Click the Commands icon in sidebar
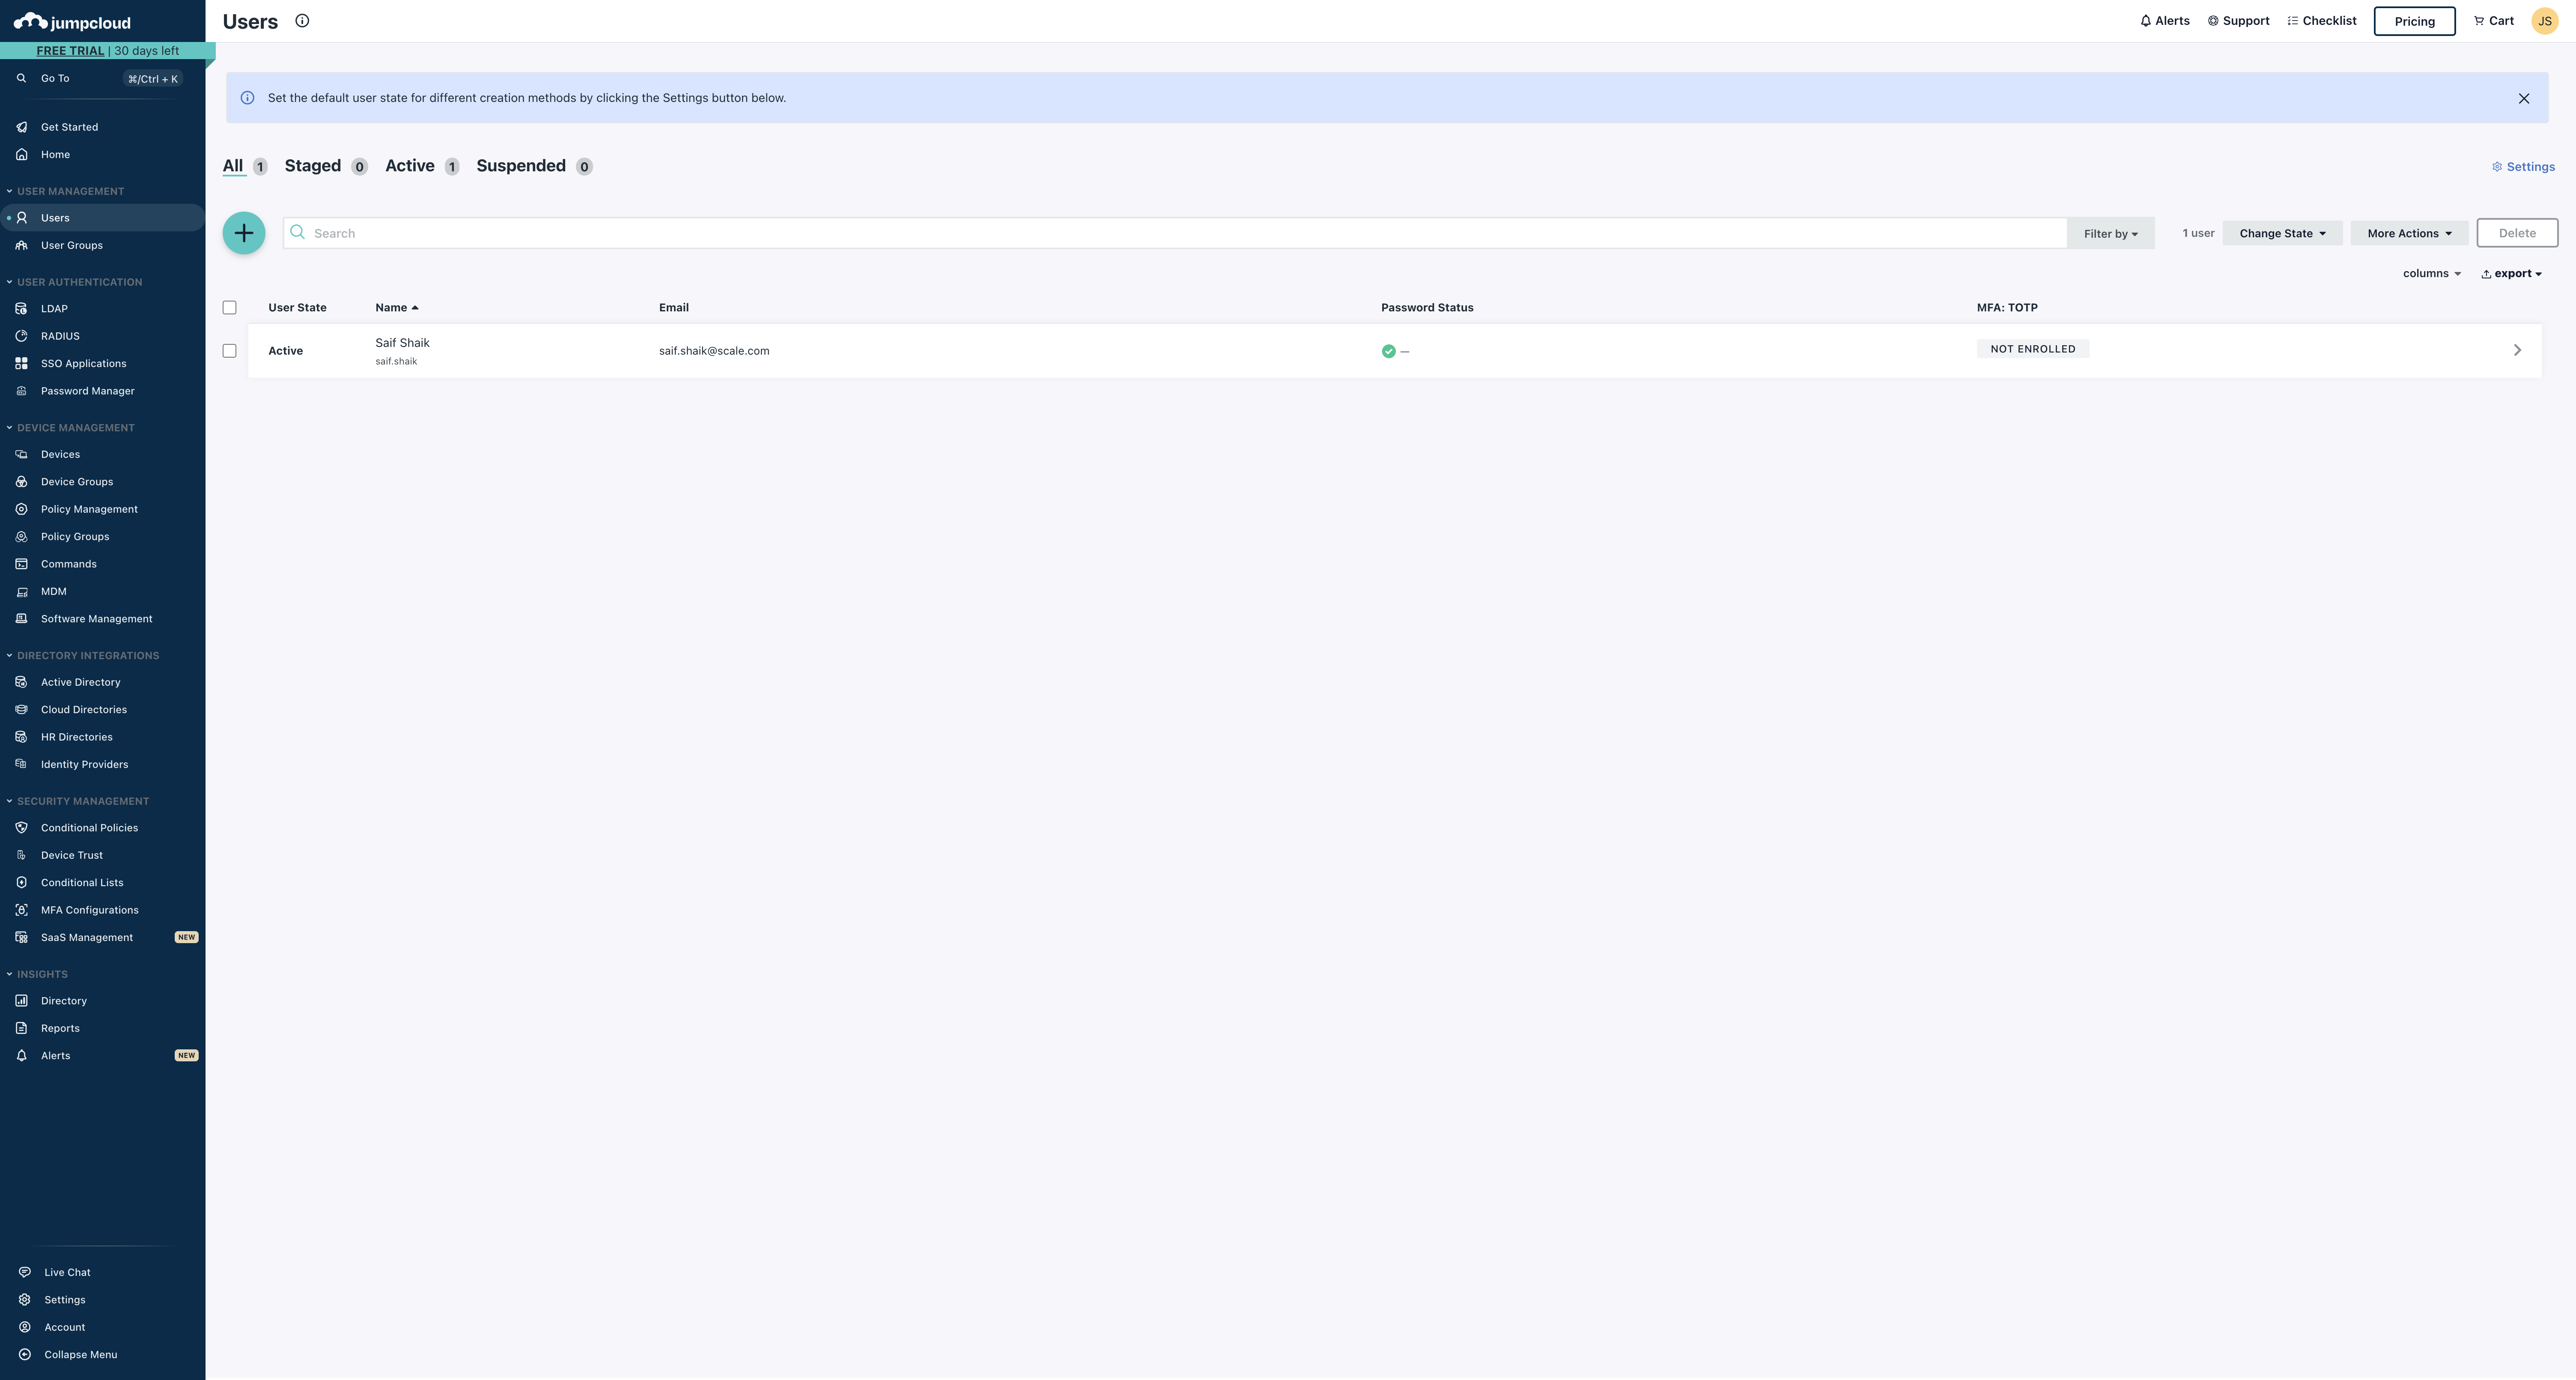Viewport: 2576px width, 1380px height. [21, 564]
